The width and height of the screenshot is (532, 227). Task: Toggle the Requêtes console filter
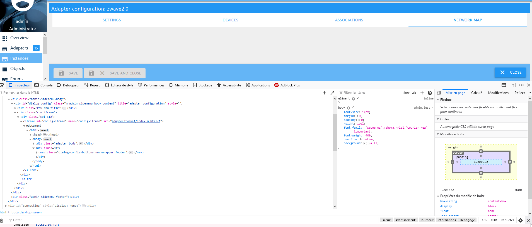point(507,220)
